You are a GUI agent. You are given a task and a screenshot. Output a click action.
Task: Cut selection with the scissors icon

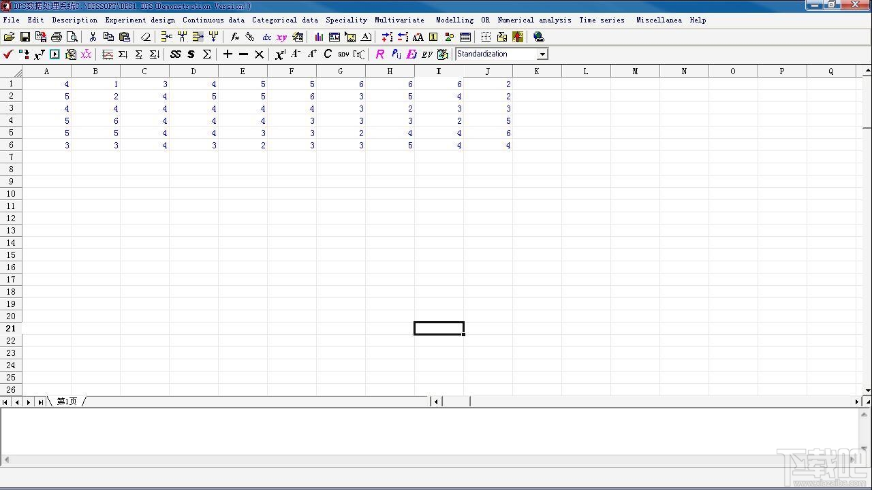(x=93, y=37)
